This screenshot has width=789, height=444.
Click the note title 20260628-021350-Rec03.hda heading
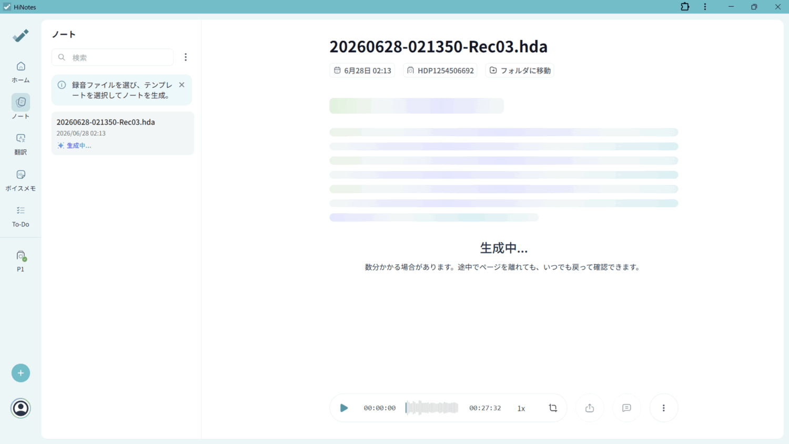[x=438, y=46]
